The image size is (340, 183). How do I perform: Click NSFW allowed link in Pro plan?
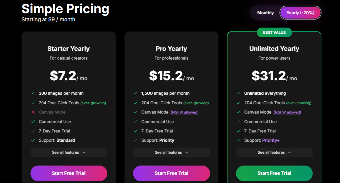click(x=184, y=112)
